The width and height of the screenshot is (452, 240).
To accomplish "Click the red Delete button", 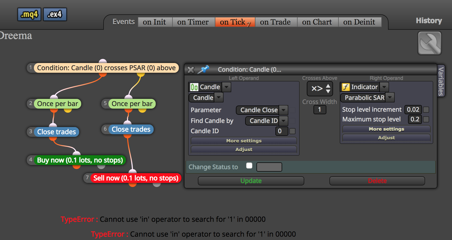I will (377, 181).
